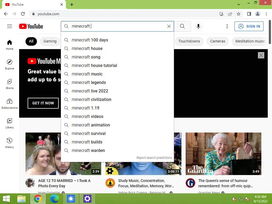This screenshot has height=204, width=272.
Task: Open Yellow Brick Cinema channel avatar
Action: click(110, 183)
